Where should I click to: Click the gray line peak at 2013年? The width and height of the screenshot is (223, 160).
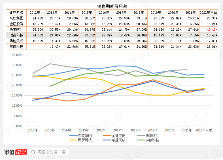point(50,64)
